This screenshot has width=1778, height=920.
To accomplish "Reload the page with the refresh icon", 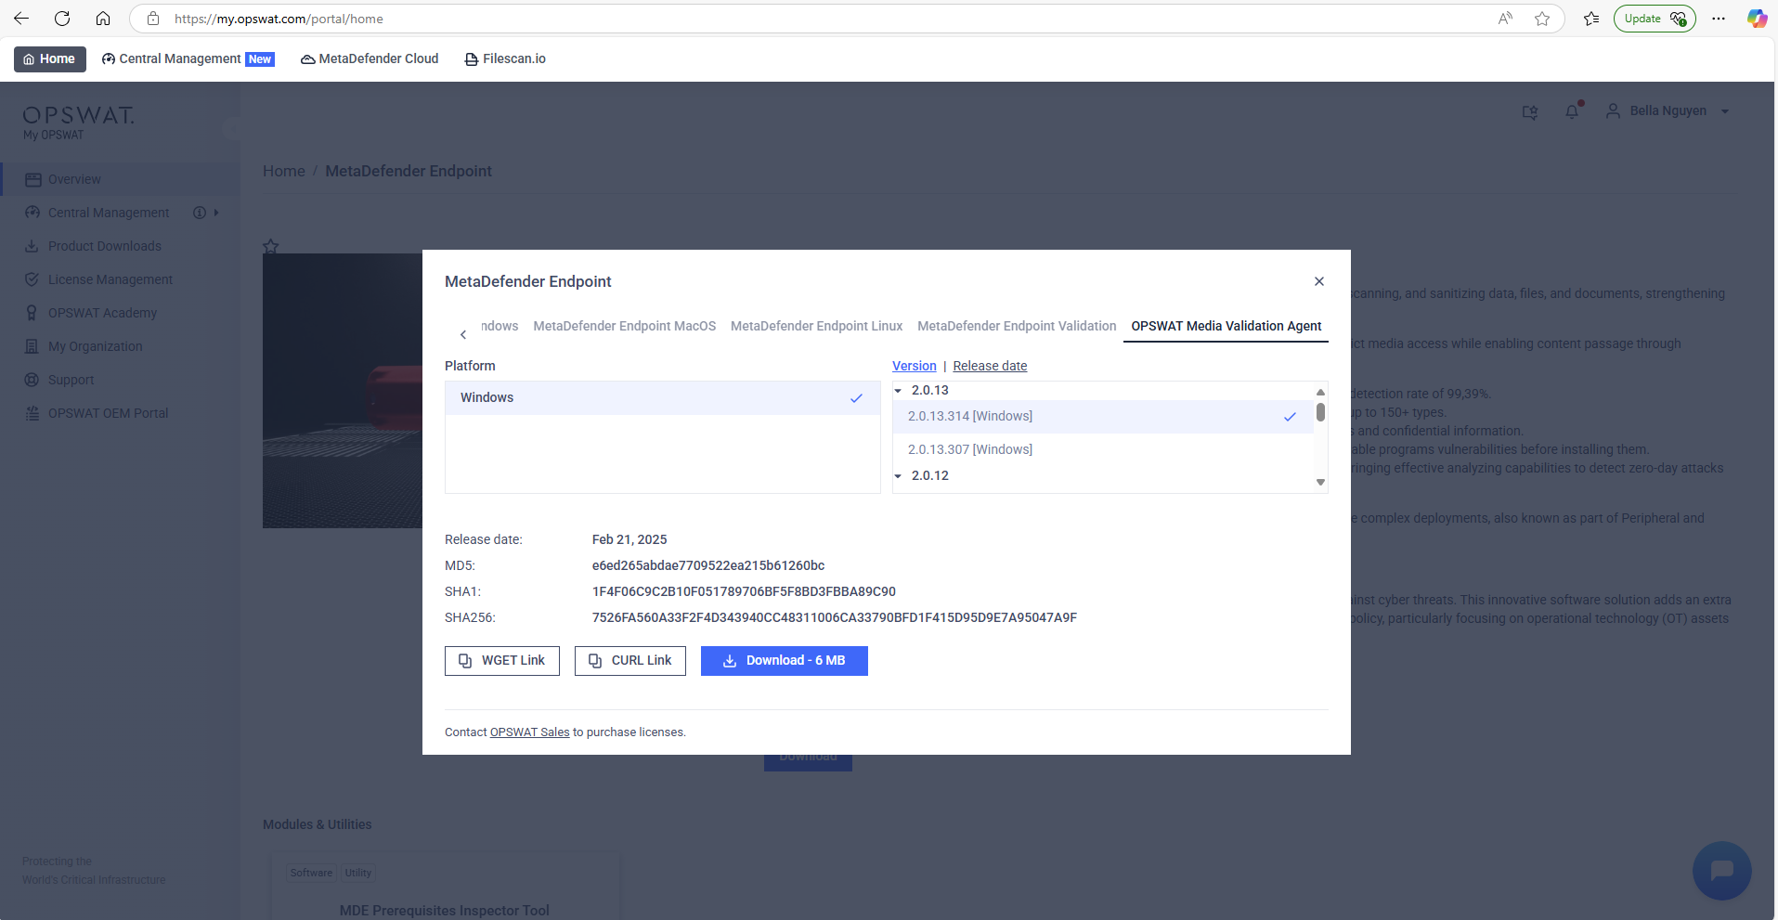I will (62, 19).
